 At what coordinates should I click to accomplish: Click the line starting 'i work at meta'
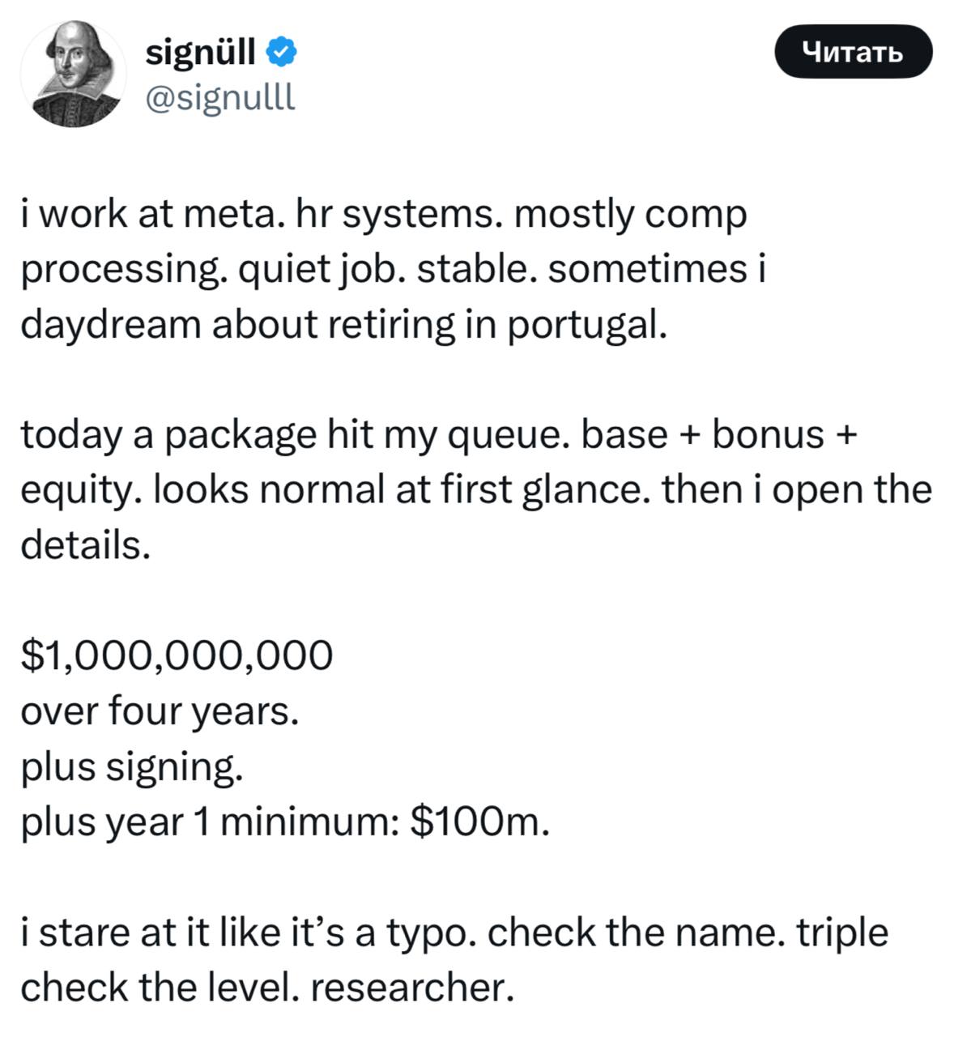384,215
